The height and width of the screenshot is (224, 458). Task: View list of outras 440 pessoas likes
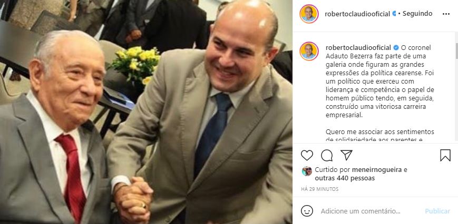[x=345, y=178]
